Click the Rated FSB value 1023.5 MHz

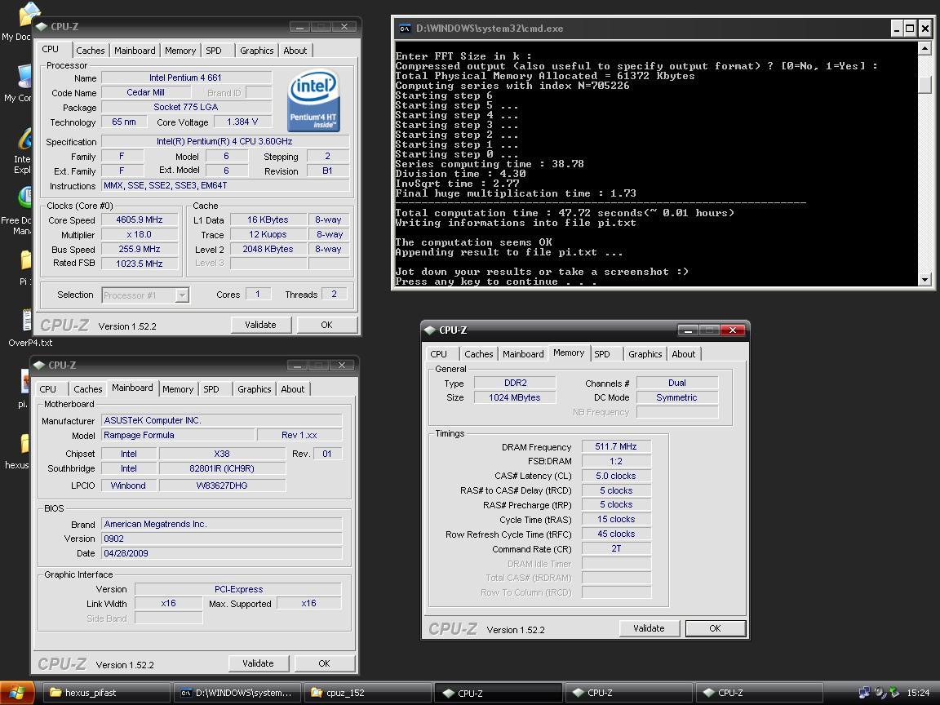(x=140, y=264)
